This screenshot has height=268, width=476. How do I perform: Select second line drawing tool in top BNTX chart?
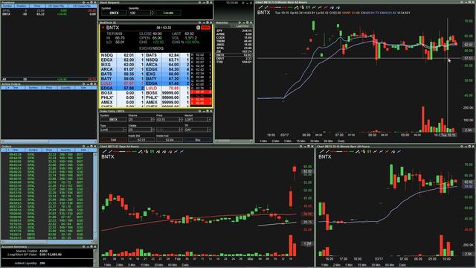[x=266, y=7]
